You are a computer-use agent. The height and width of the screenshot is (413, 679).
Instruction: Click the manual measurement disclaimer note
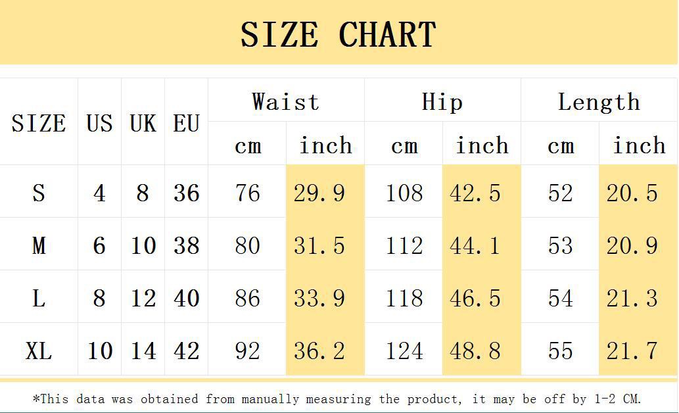337,399
